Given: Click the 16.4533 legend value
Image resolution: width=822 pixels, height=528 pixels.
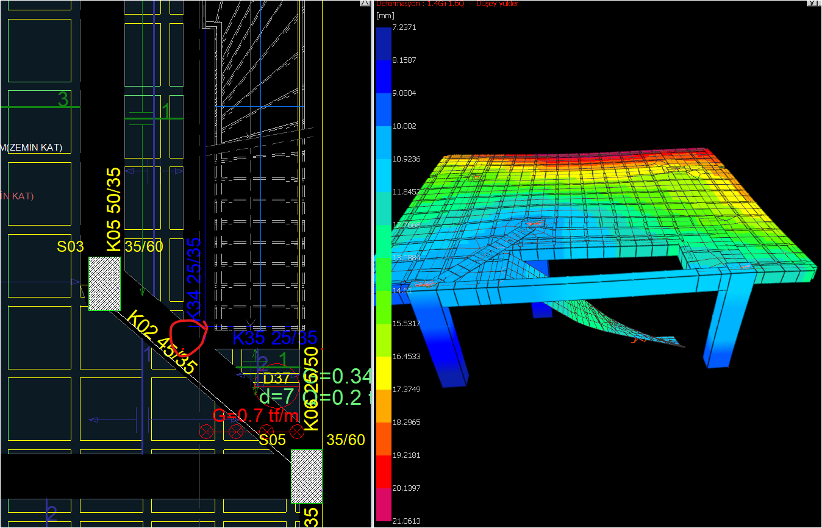Looking at the screenshot, I should [x=407, y=357].
